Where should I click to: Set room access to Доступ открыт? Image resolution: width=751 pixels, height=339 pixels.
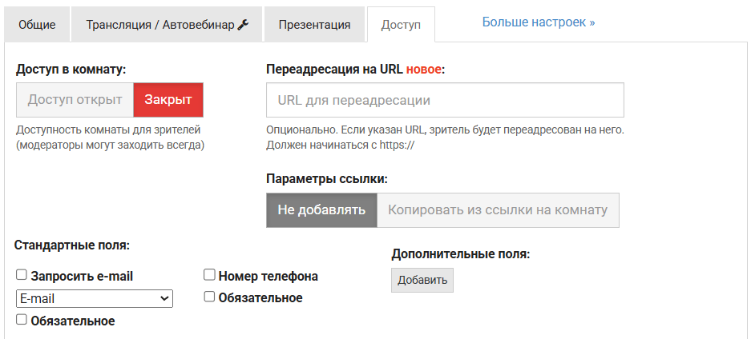pos(75,100)
